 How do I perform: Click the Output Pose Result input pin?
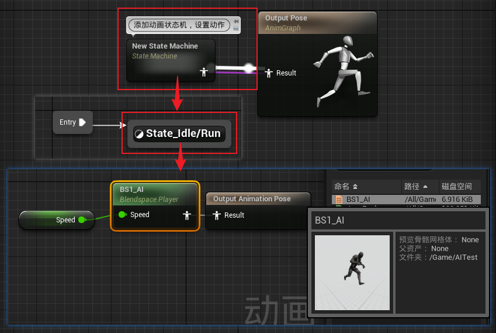point(269,73)
